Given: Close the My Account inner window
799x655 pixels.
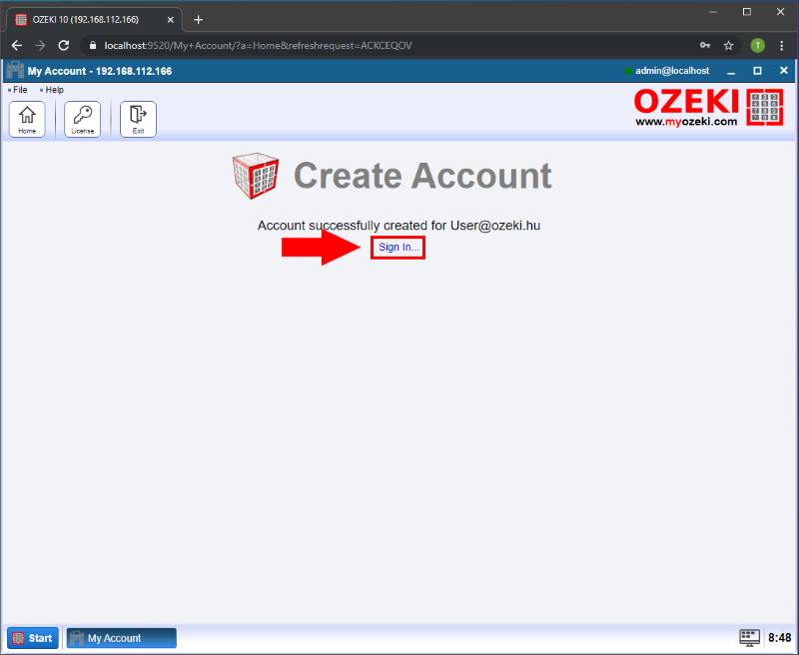Looking at the screenshot, I should 784,71.
